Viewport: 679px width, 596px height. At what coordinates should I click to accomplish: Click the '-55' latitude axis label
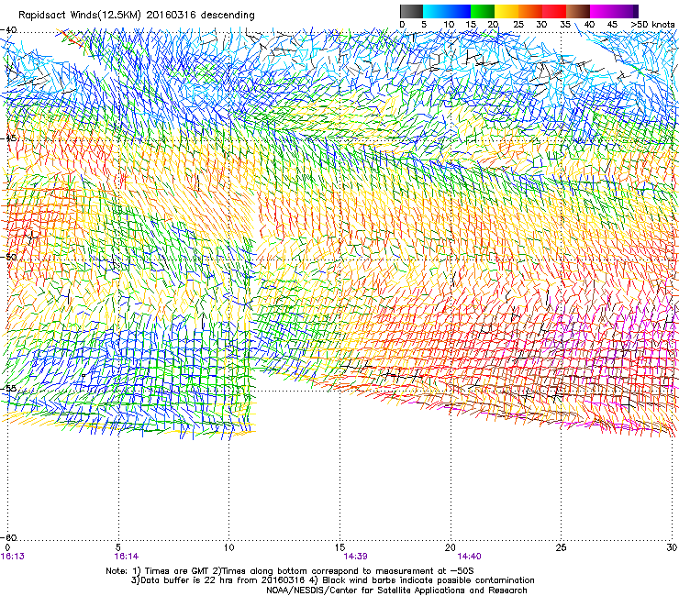8,388
